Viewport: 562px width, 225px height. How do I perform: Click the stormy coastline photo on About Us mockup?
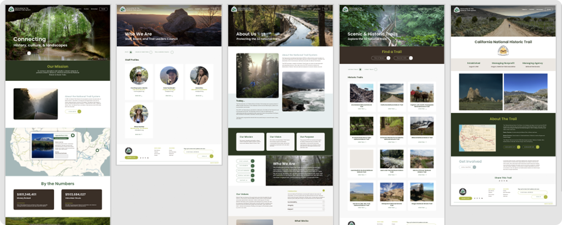304,92
